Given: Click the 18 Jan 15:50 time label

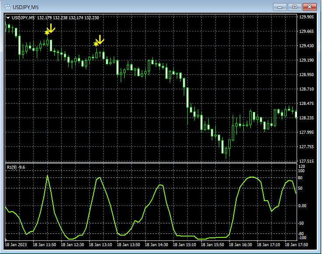Looking at the screenshot, I should pyautogui.click(x=212, y=244).
